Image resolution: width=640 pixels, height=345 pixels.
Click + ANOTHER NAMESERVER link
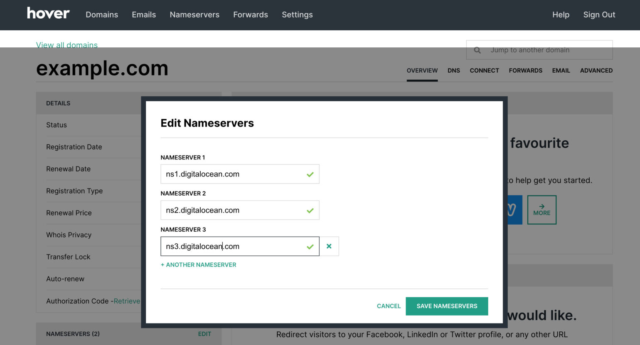198,265
